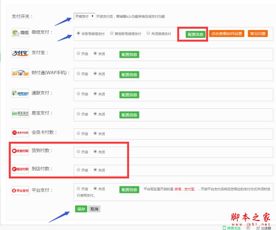
Task: Click 配置信息 button for 微信支付
Action: point(195,34)
